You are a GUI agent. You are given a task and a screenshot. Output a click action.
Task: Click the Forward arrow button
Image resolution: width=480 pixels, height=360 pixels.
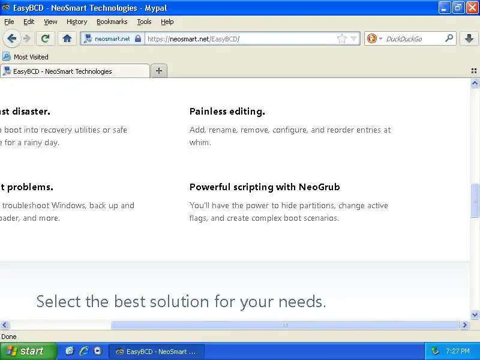(27, 38)
